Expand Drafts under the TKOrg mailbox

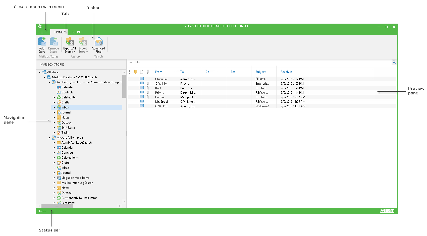pos(54,102)
